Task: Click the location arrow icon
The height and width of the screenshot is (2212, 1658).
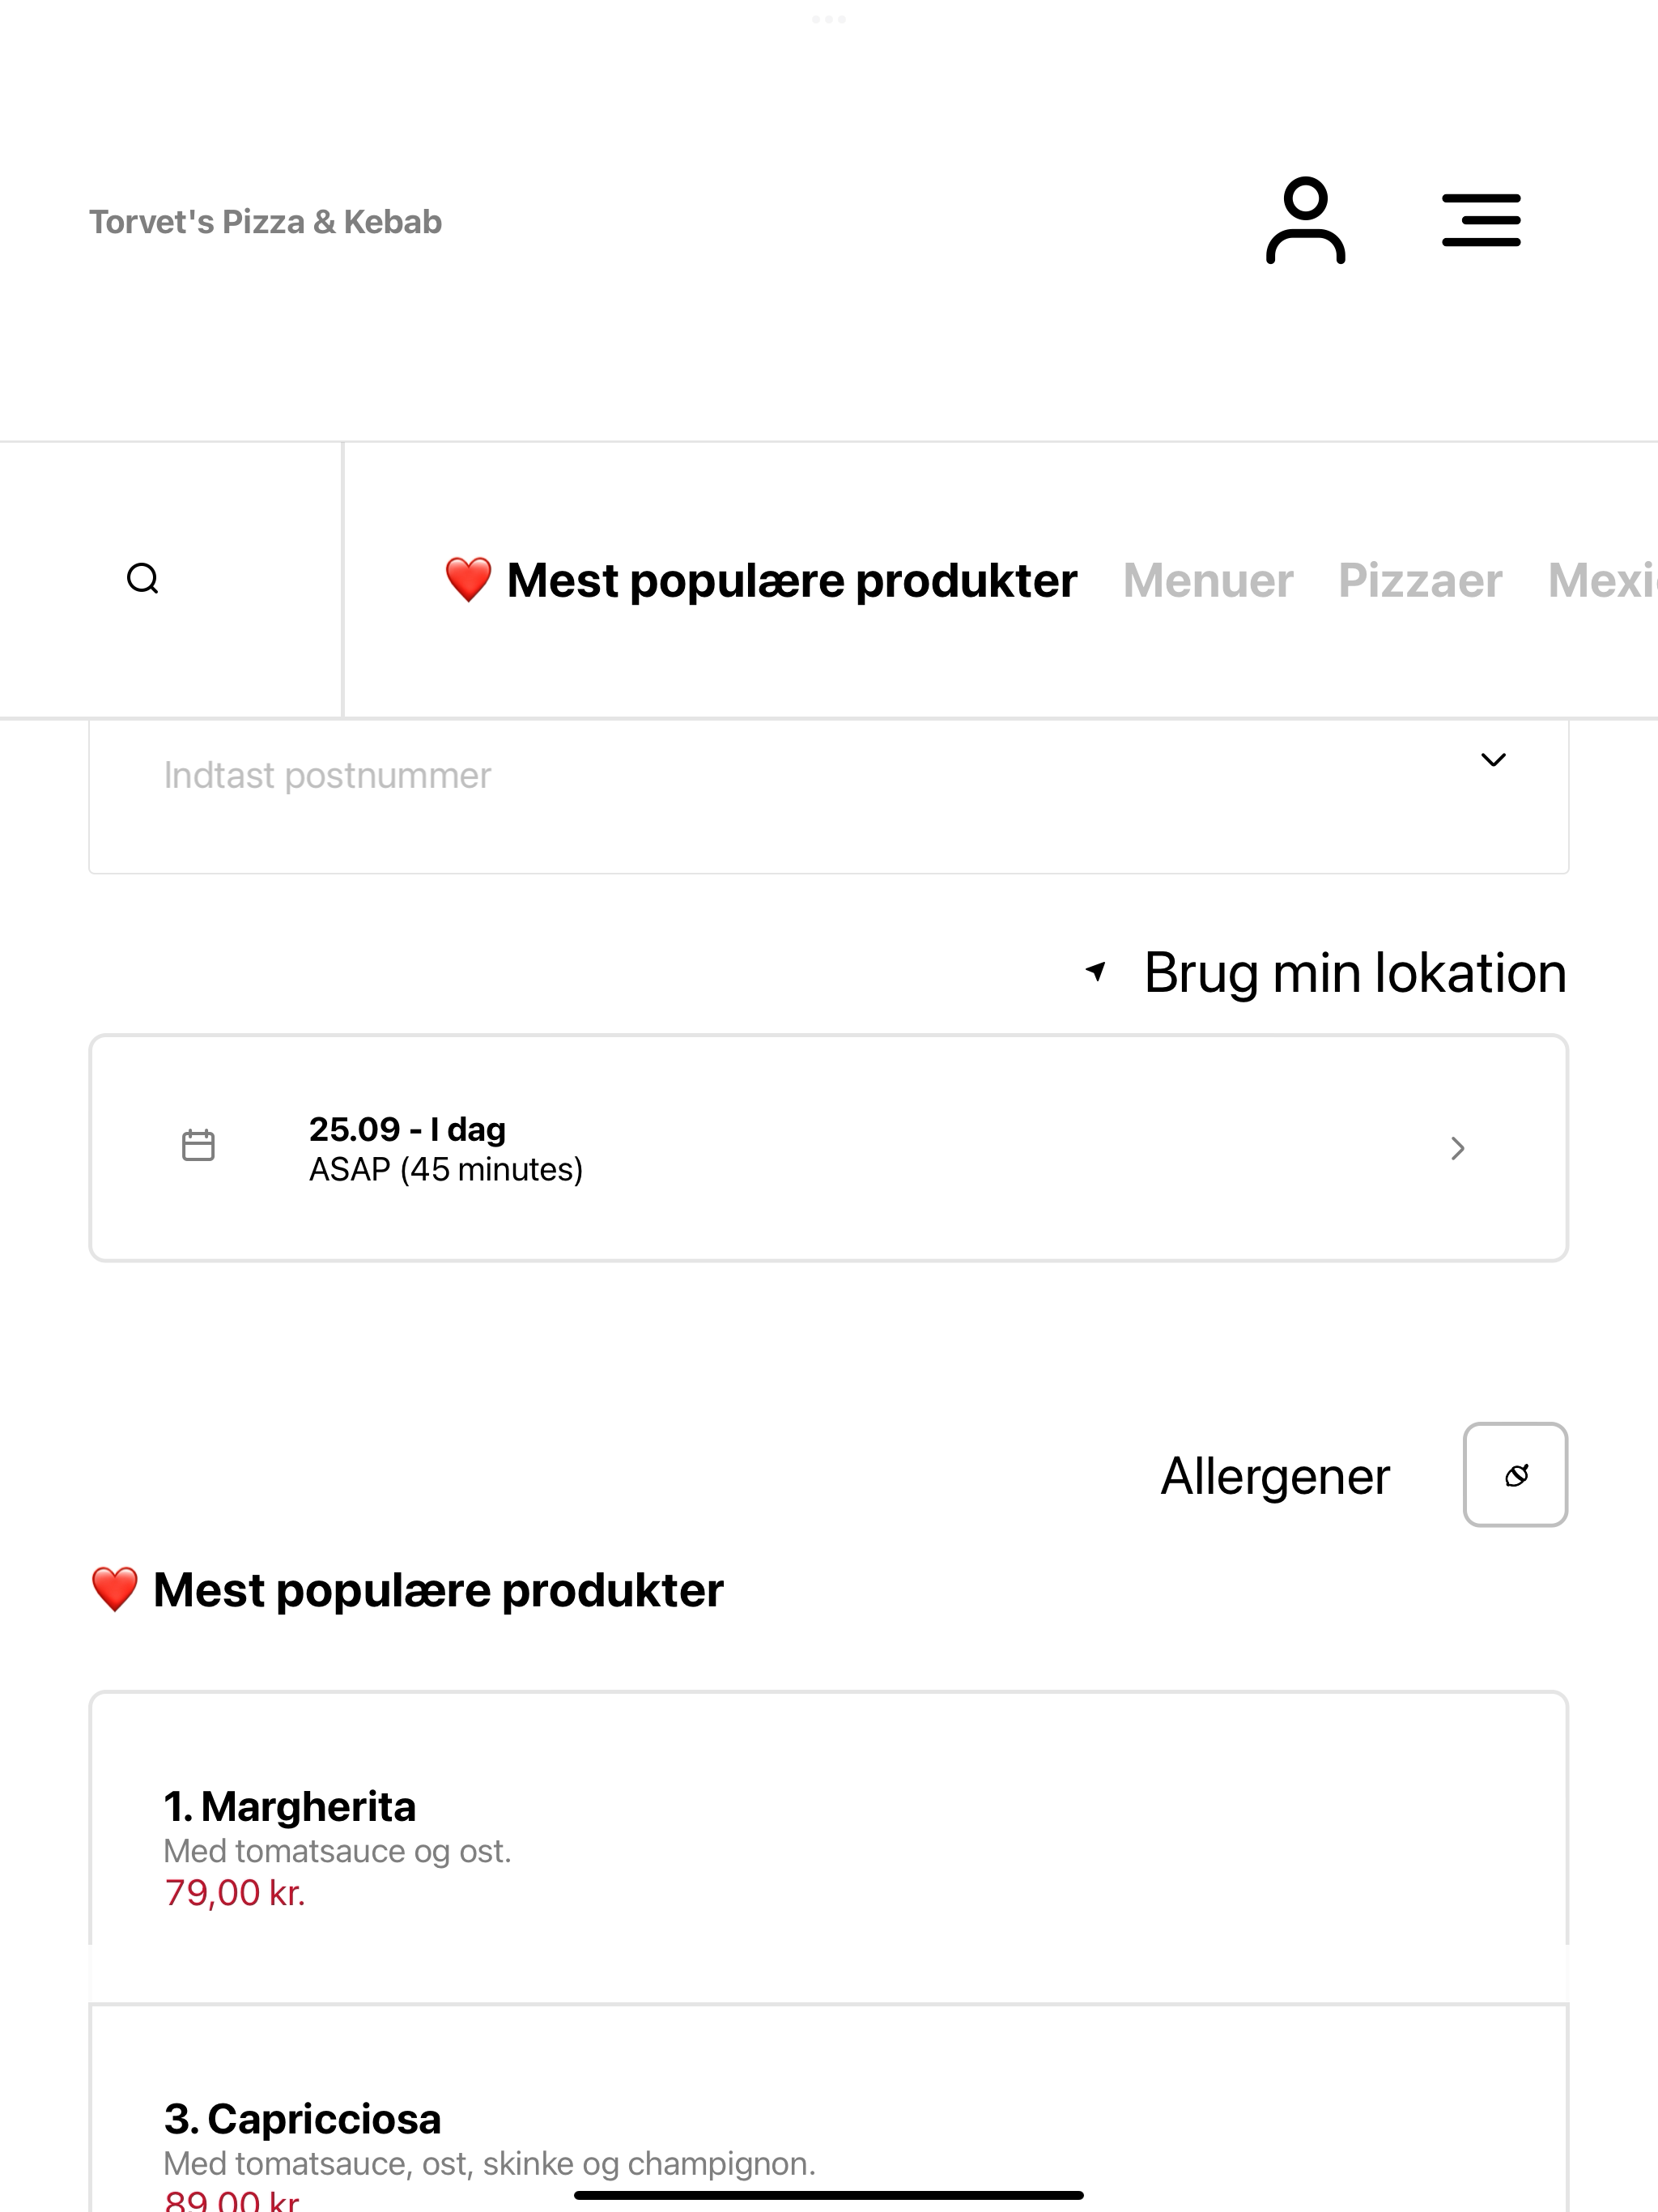Action: [1096, 971]
